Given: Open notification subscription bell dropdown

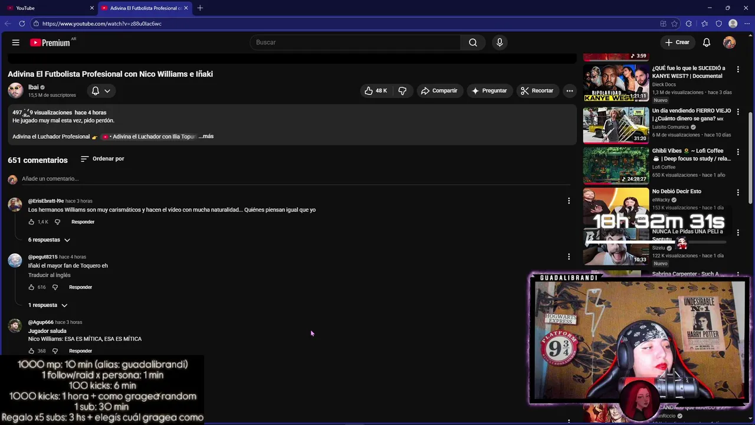Looking at the screenshot, I should [x=100, y=91].
